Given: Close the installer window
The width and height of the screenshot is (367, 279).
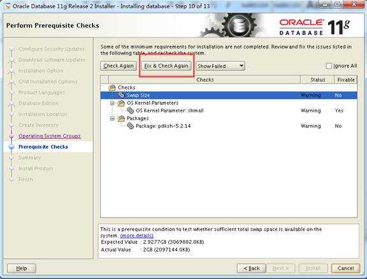Looking at the screenshot, I should (354, 4).
